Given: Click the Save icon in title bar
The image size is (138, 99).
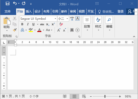Looking at the screenshot, I should click(8, 3).
